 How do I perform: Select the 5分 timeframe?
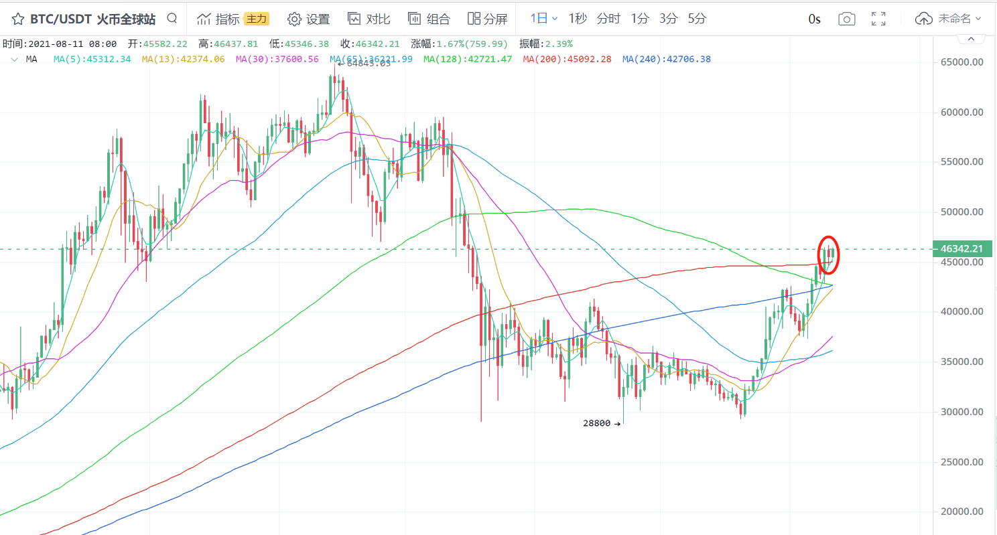697,18
